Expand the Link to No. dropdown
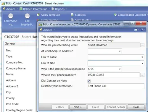 142,63
